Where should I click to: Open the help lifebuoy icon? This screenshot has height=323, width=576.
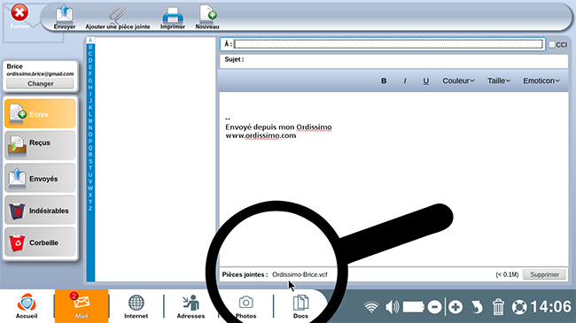click(519, 307)
